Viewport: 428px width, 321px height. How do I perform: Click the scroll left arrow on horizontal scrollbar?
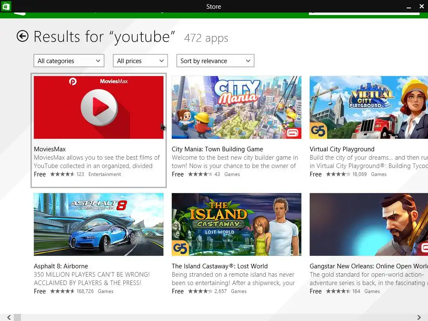(9, 317)
